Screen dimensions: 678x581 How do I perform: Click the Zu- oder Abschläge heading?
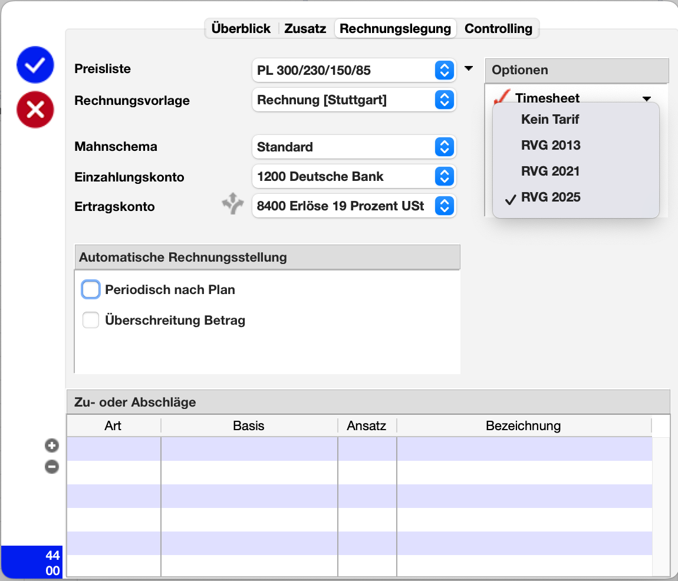point(368,402)
